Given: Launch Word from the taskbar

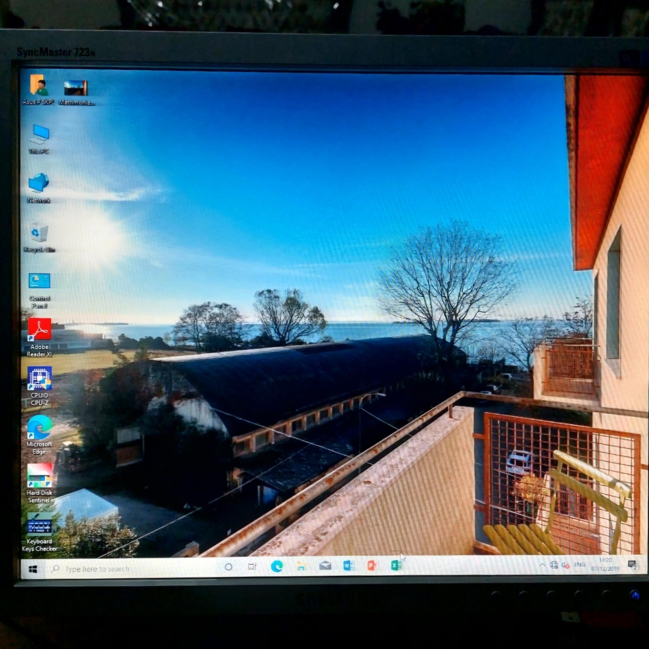Looking at the screenshot, I should (349, 566).
